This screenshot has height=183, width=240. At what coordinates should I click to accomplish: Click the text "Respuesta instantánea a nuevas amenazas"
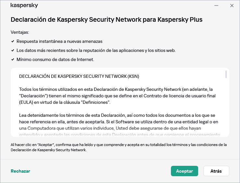[59, 42]
